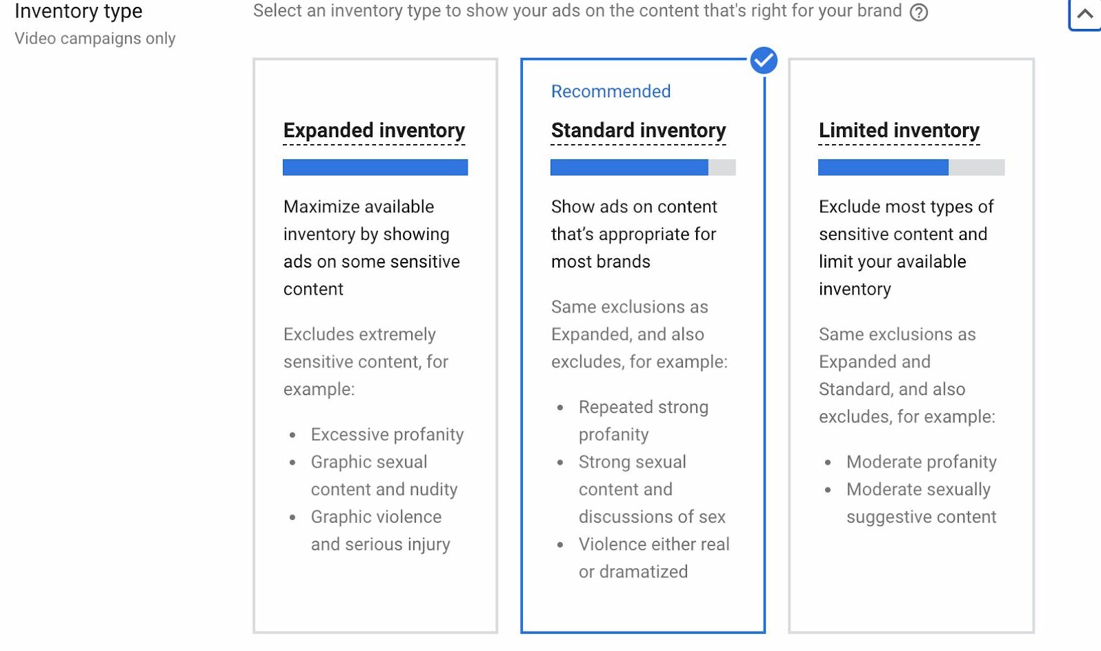The image size is (1101, 651).
Task: Click the Maximize available inventory description
Action: [x=372, y=248]
